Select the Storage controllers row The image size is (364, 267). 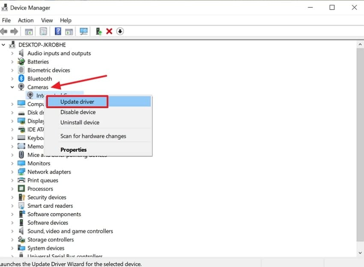point(51,239)
